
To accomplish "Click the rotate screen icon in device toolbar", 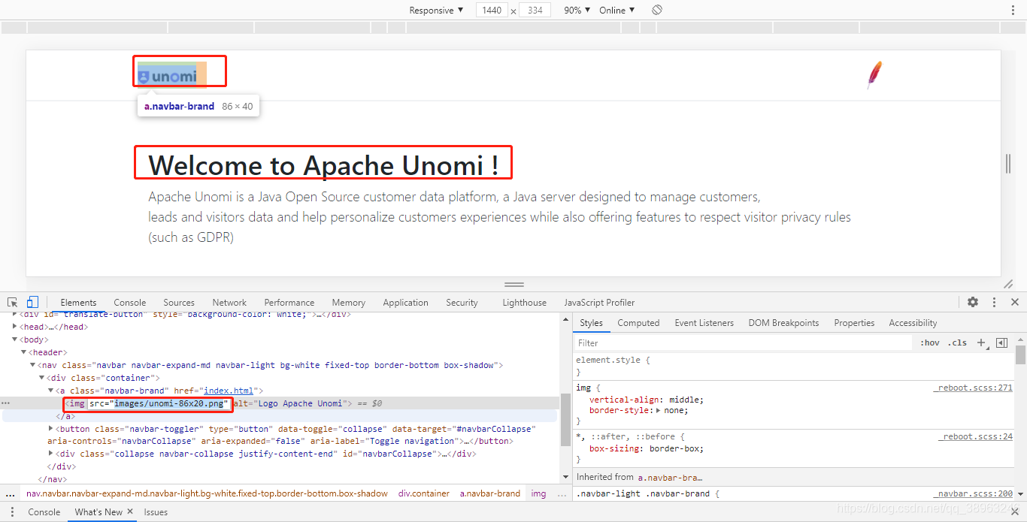I will click(657, 10).
